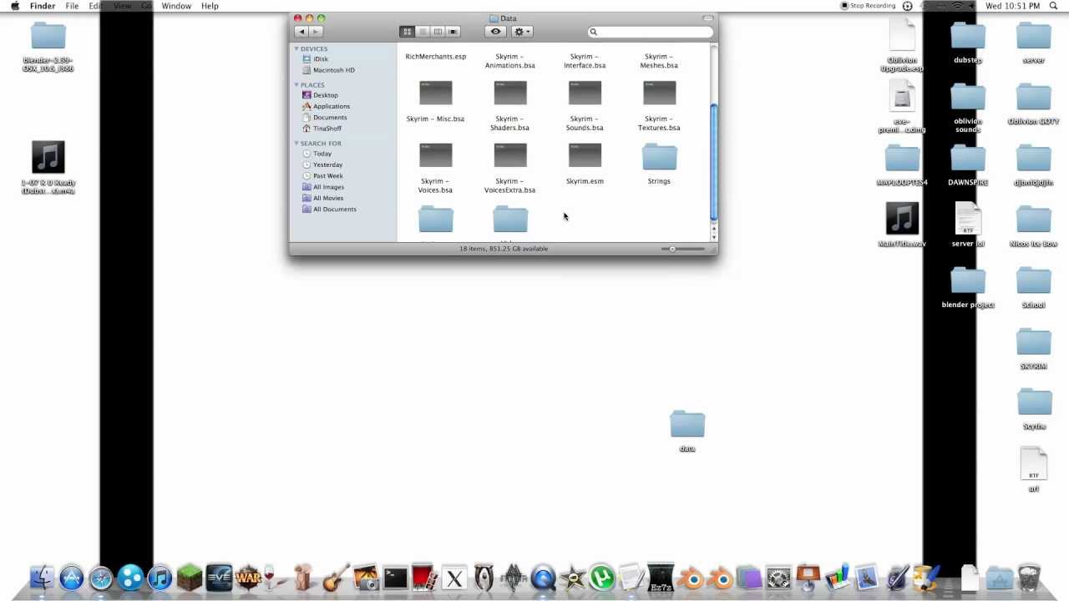Open Terminal from the dock
The height and width of the screenshot is (601, 1069).
click(x=395, y=578)
